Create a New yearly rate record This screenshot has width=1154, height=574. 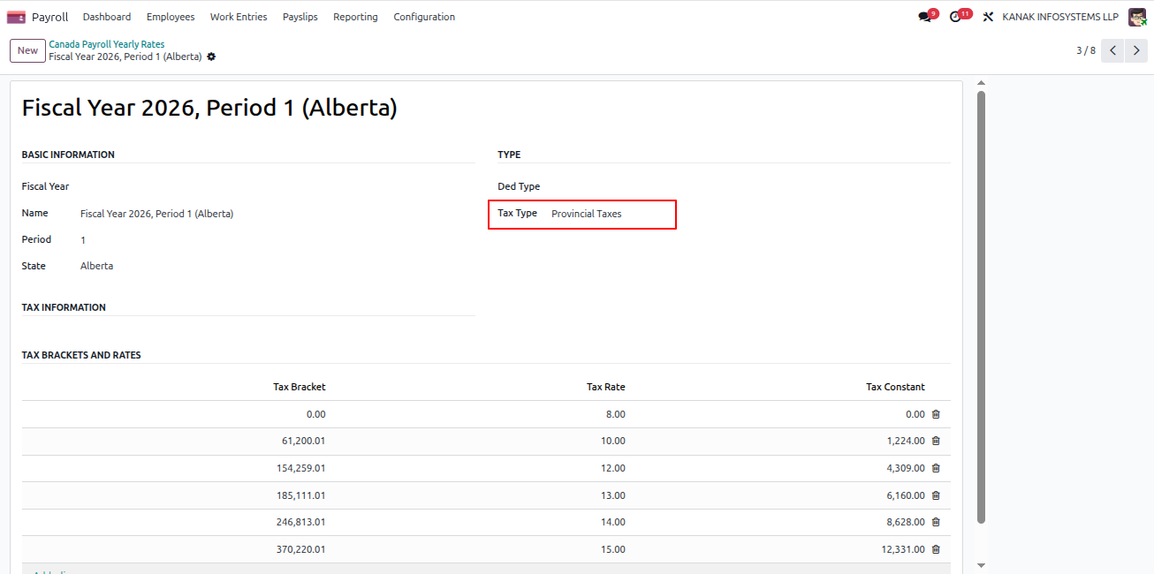pyautogui.click(x=27, y=50)
